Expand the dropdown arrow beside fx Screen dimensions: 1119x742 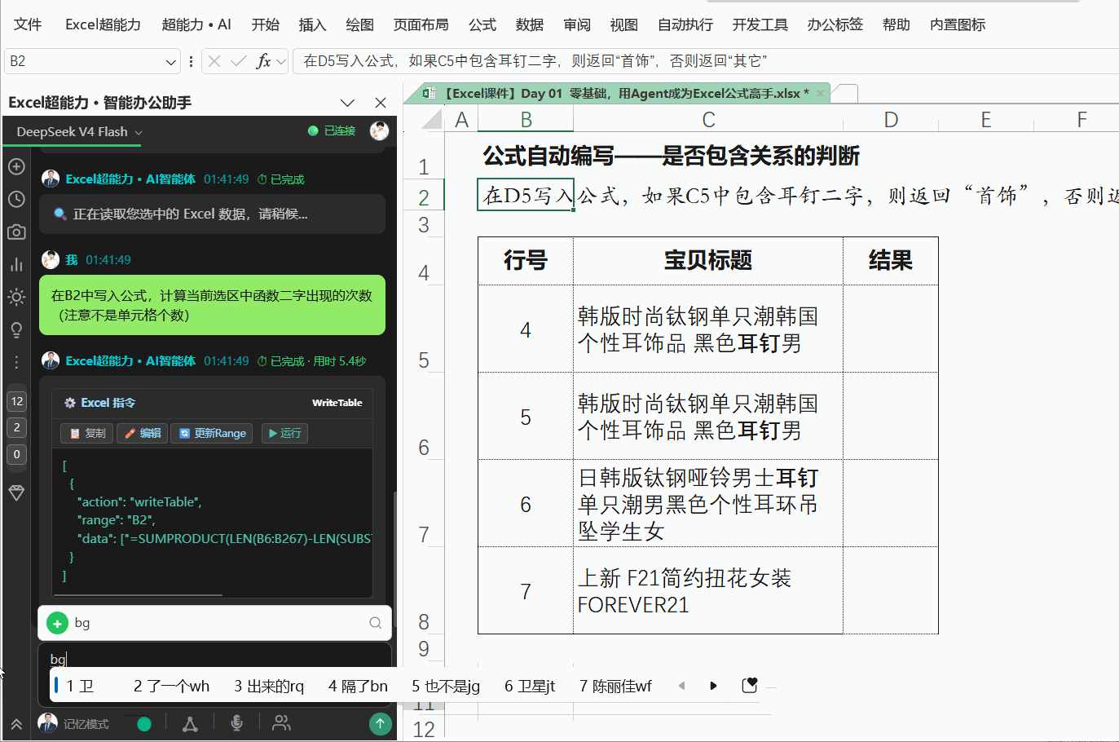point(281,61)
